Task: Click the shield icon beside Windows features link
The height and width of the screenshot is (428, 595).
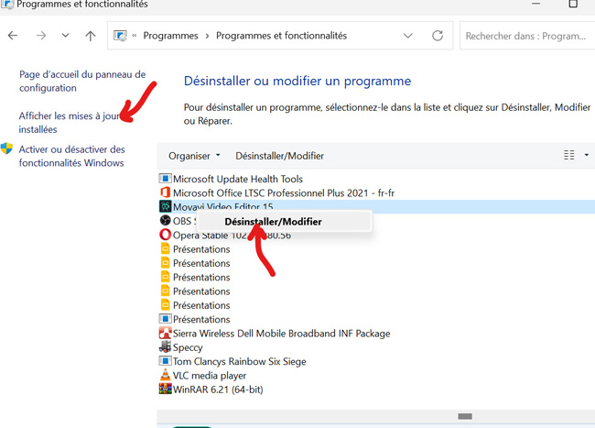Action: [x=6, y=148]
